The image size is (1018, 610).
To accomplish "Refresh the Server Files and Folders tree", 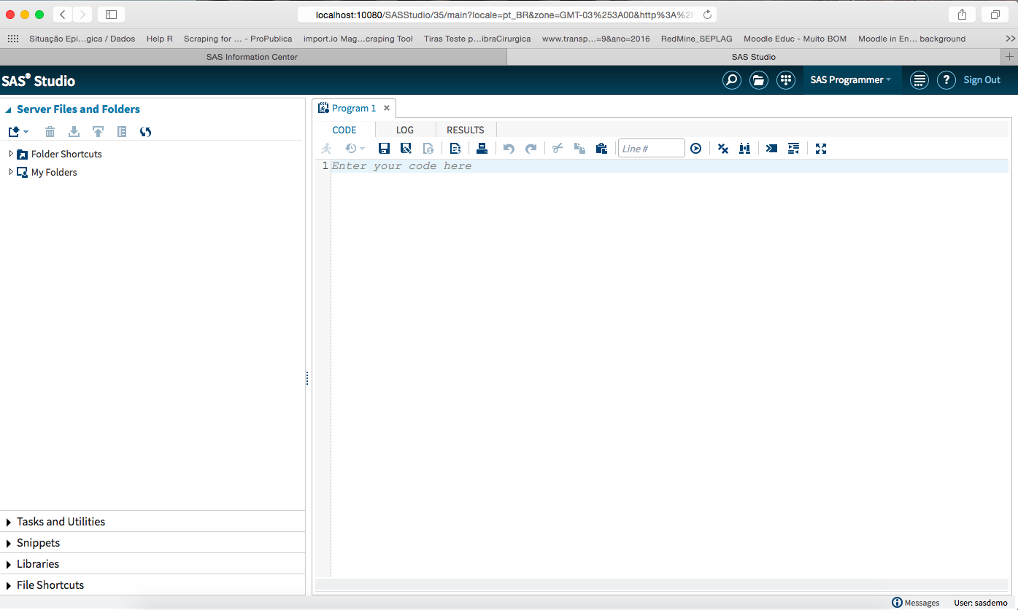I will 146,132.
